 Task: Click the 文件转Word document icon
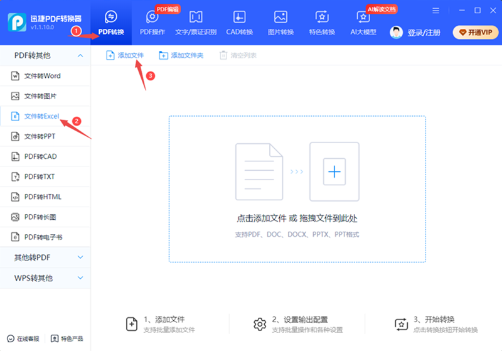pyautogui.click(x=15, y=76)
